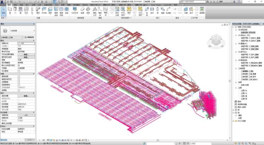The height and width of the screenshot is (145, 264).
Task: Toggle the second checkbox in the Extents section
Action: coord(19,79)
